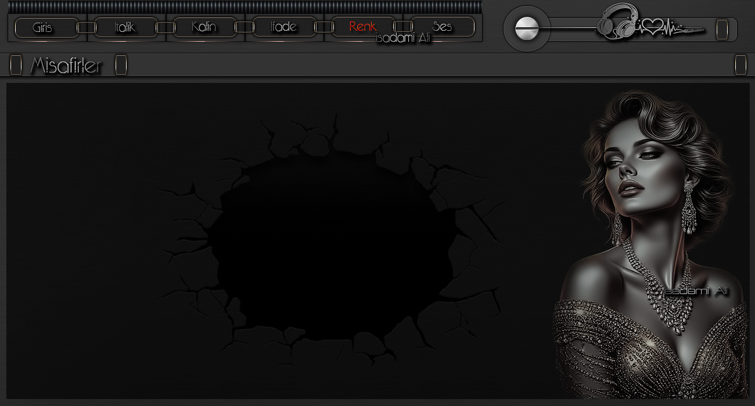Open the Renk color picker
The width and height of the screenshot is (755, 406).
pos(363,27)
